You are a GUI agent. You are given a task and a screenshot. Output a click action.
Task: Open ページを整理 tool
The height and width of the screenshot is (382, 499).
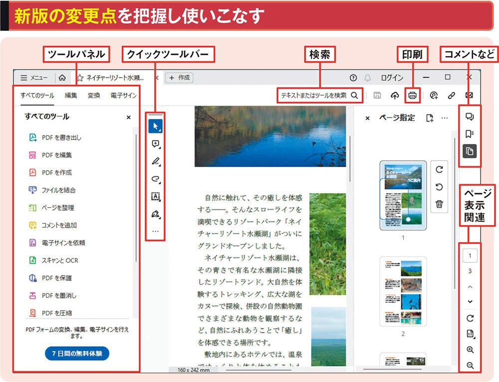pos(51,208)
